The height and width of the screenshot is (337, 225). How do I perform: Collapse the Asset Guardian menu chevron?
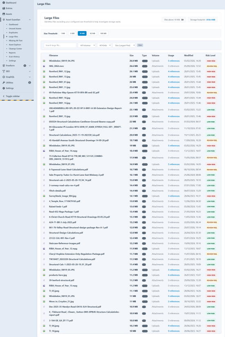(30, 20)
